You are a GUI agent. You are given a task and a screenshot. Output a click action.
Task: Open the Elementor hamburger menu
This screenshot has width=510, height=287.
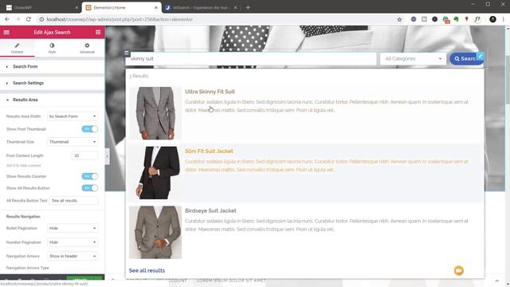6,32
